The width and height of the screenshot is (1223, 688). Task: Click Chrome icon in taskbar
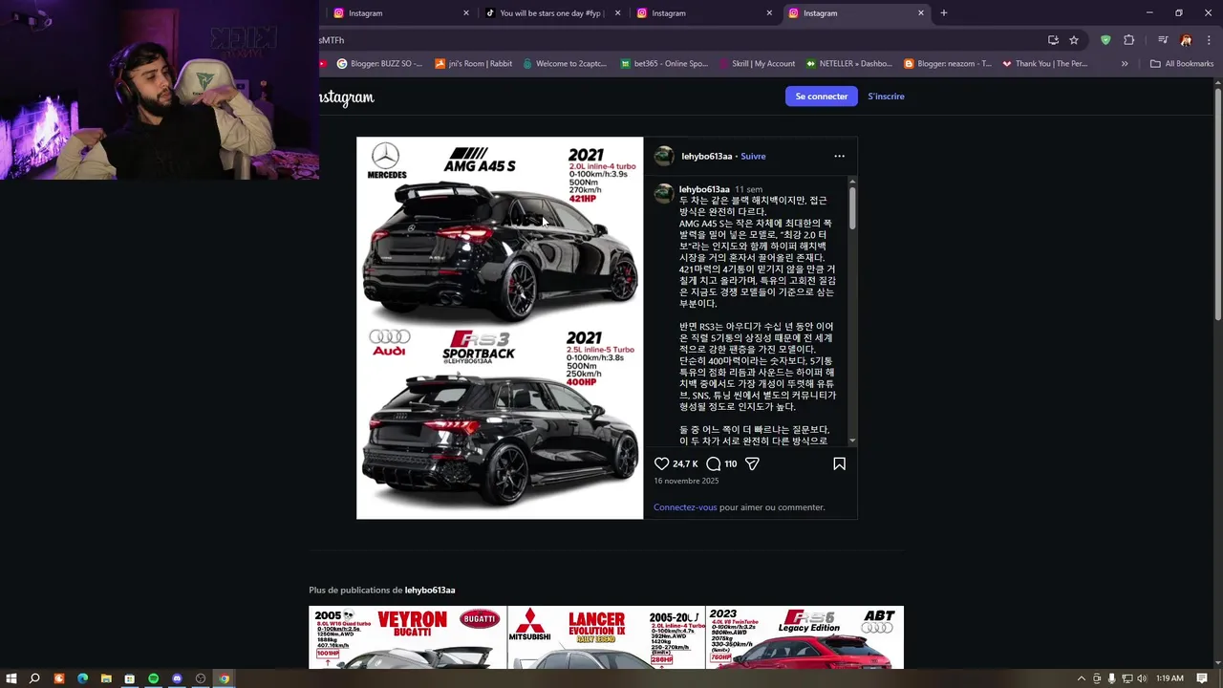click(224, 678)
